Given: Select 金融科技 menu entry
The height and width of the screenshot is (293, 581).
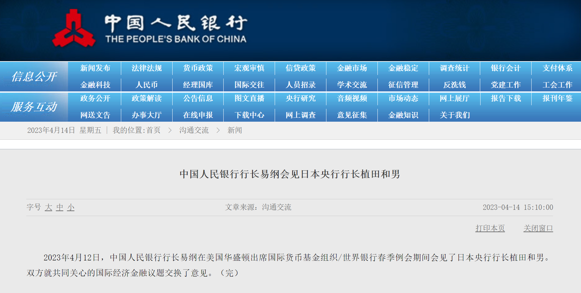Looking at the screenshot, I should pyautogui.click(x=95, y=85).
